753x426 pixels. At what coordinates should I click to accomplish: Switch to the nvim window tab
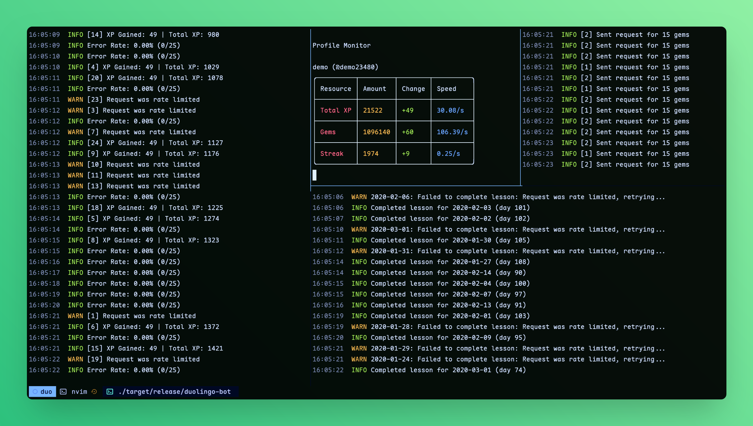pyautogui.click(x=79, y=391)
